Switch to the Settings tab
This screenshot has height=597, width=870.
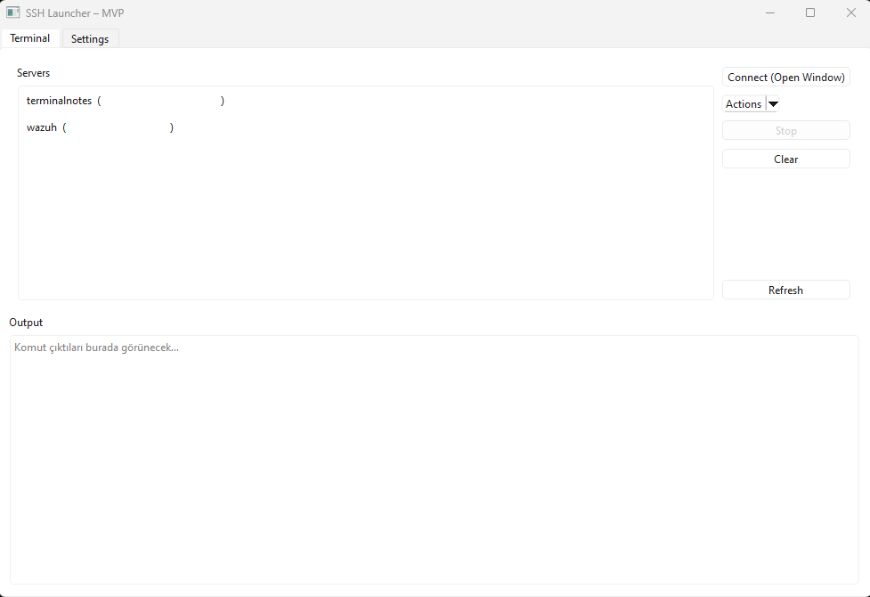tap(90, 39)
